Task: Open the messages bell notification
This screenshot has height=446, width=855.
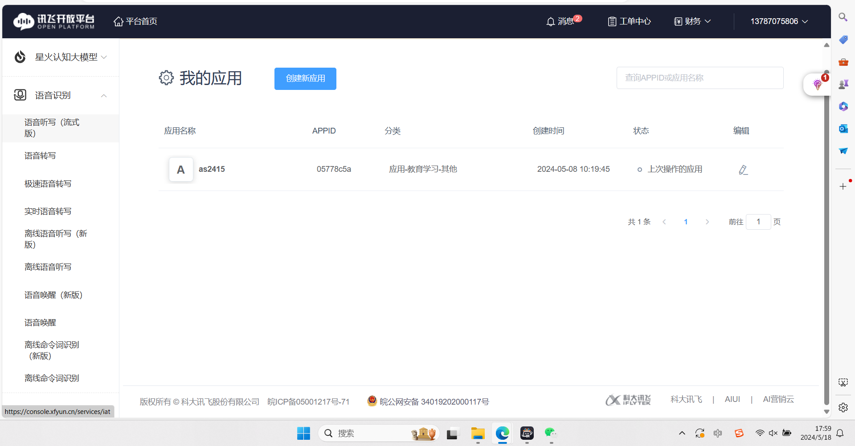Action: 563,21
